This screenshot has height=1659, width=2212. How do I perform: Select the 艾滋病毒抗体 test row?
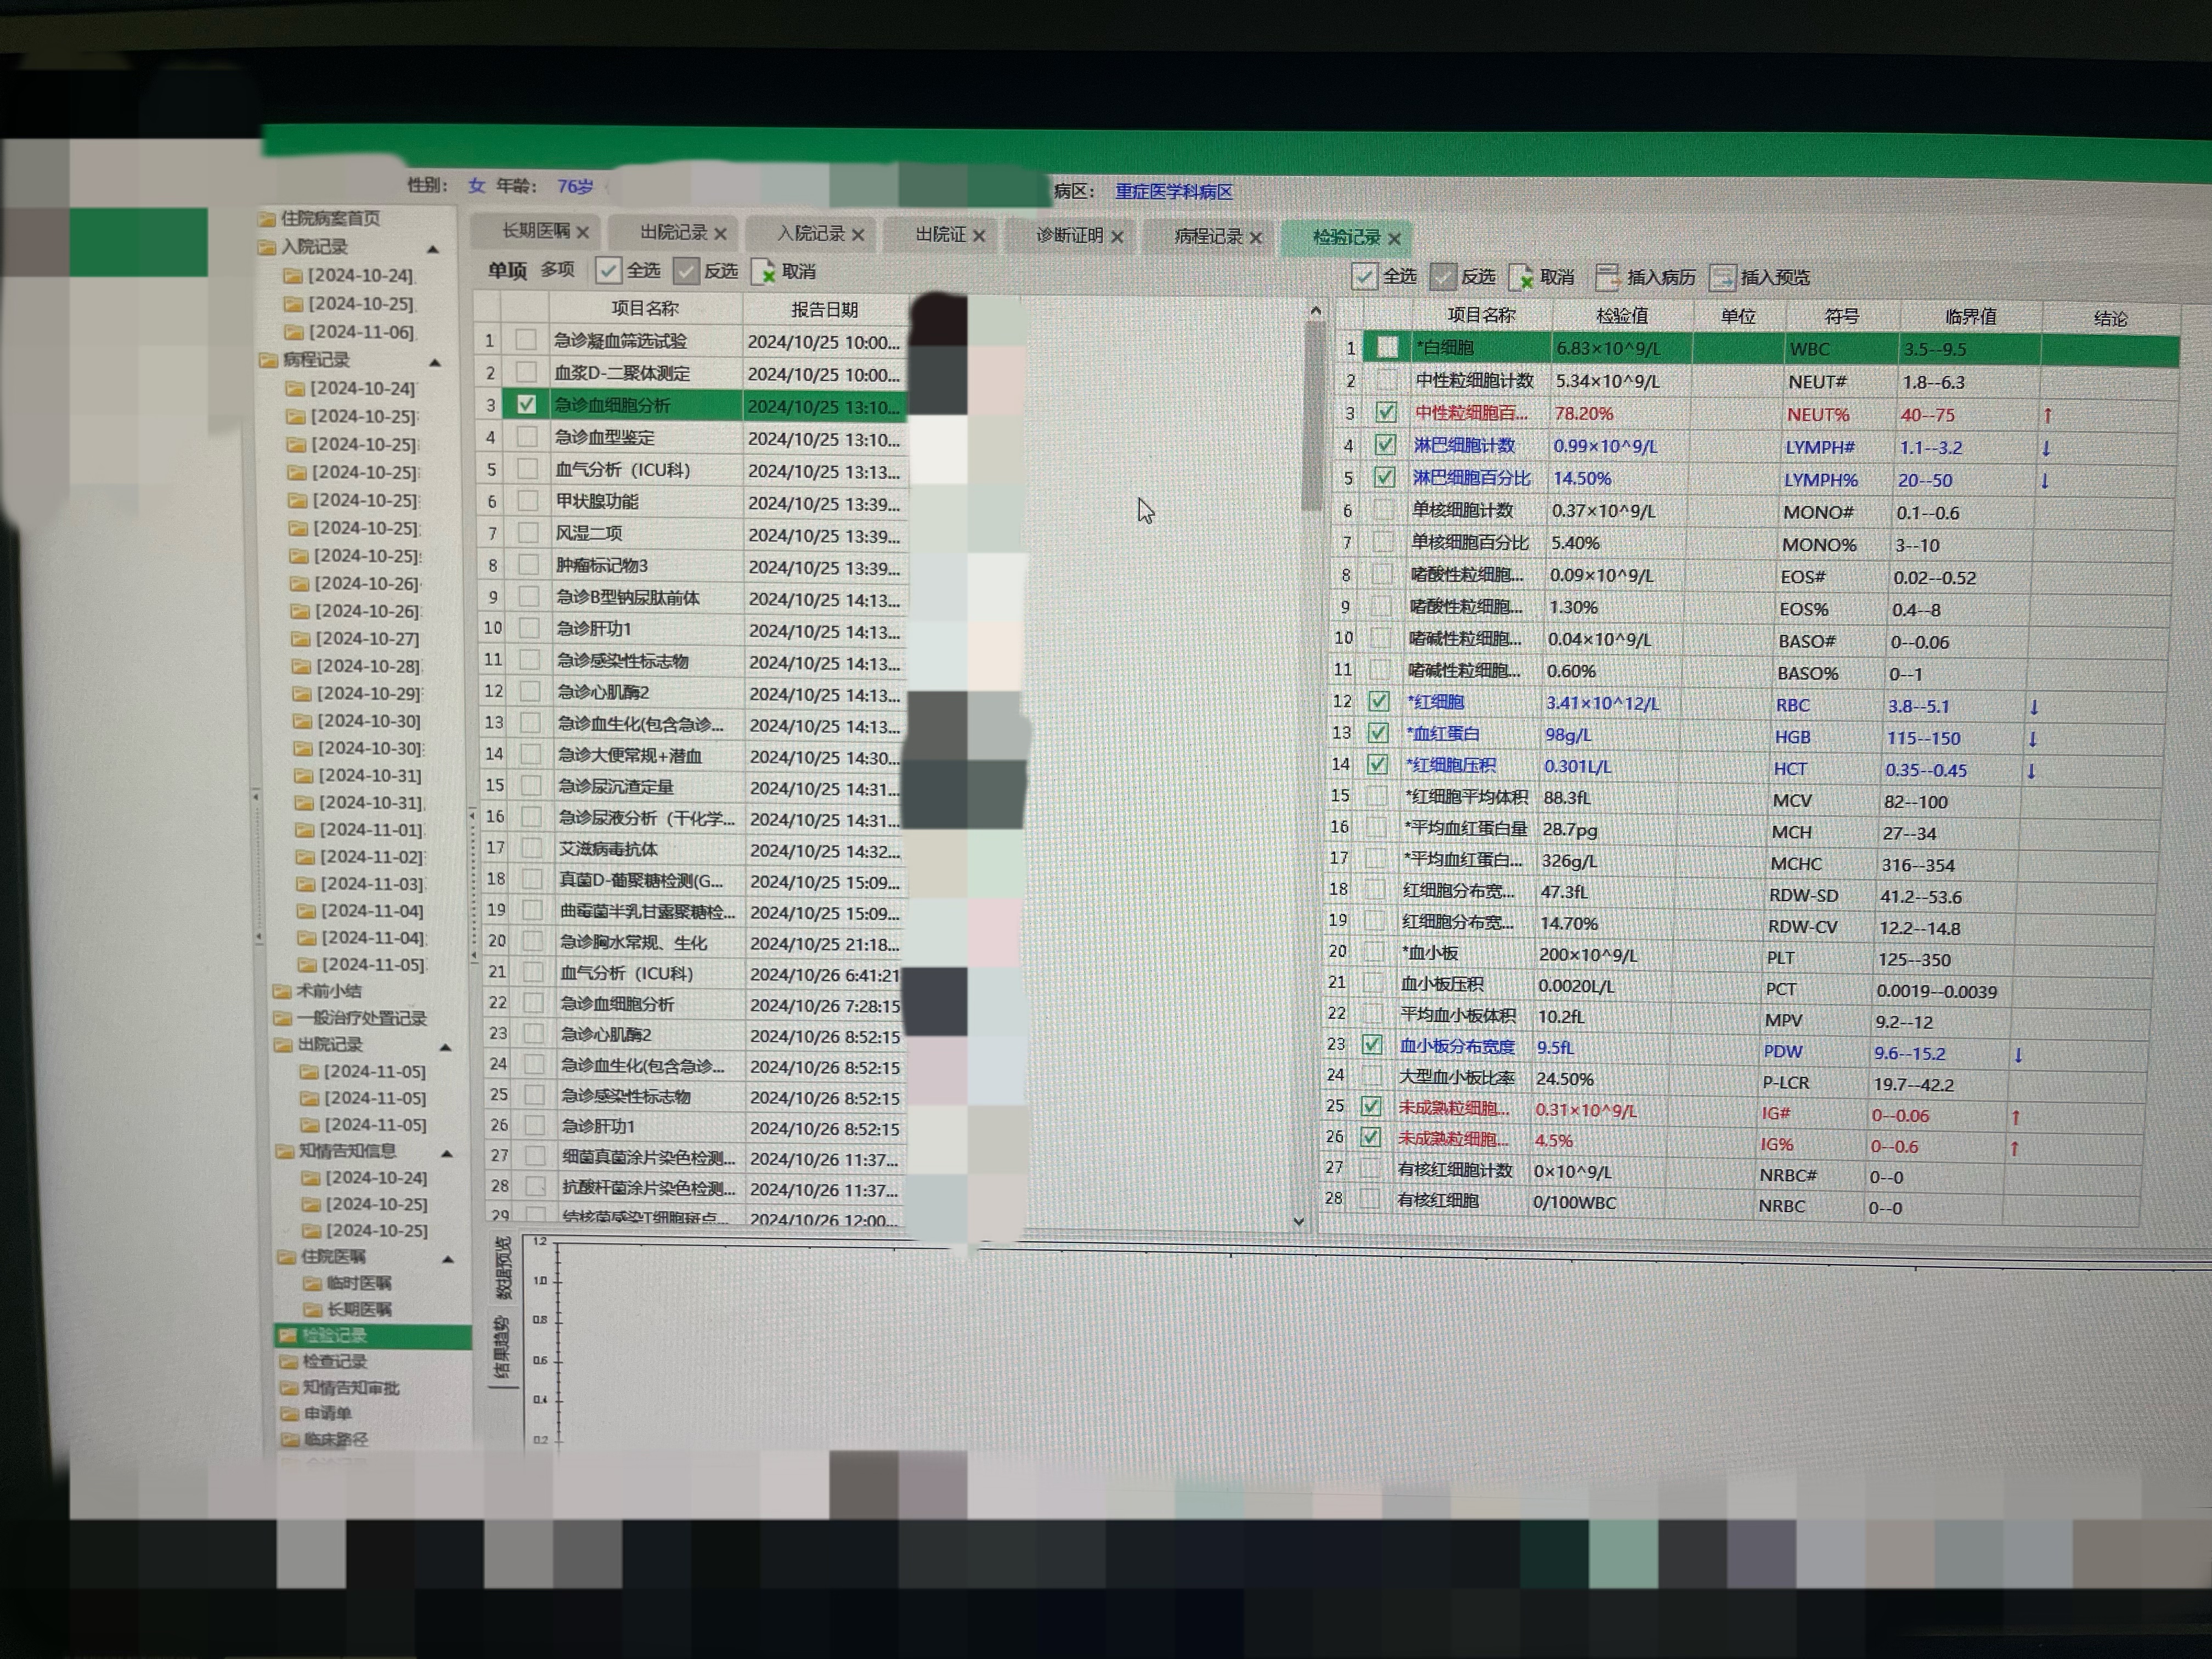(692, 850)
